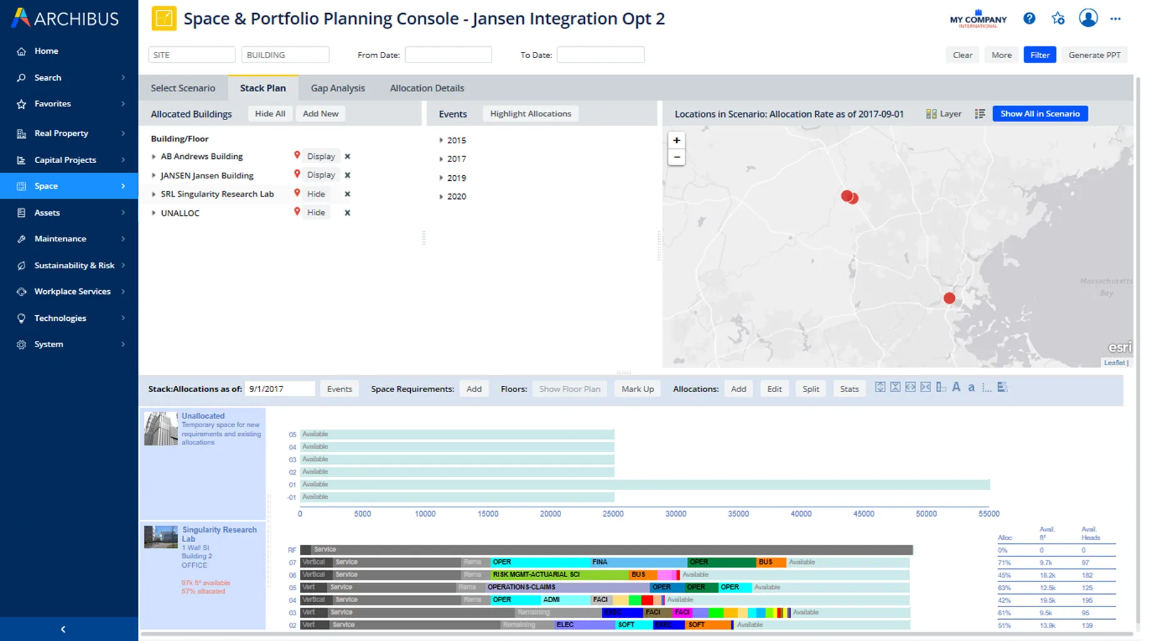Viewport: 1154px width, 641px height.
Task: Switch to the Gap Analysis tab
Action: point(337,88)
